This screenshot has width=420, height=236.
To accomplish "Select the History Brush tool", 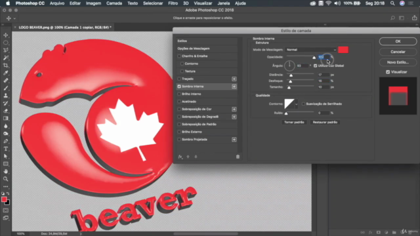I will point(6,104).
